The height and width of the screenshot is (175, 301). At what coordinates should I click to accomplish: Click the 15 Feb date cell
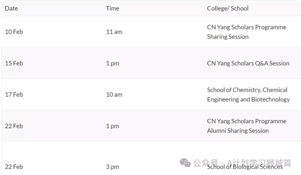point(14,63)
